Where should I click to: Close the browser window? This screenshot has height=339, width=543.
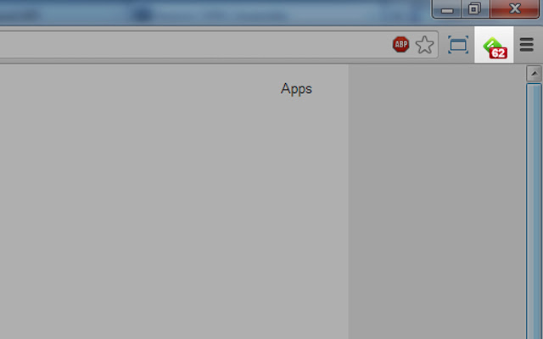(x=515, y=9)
